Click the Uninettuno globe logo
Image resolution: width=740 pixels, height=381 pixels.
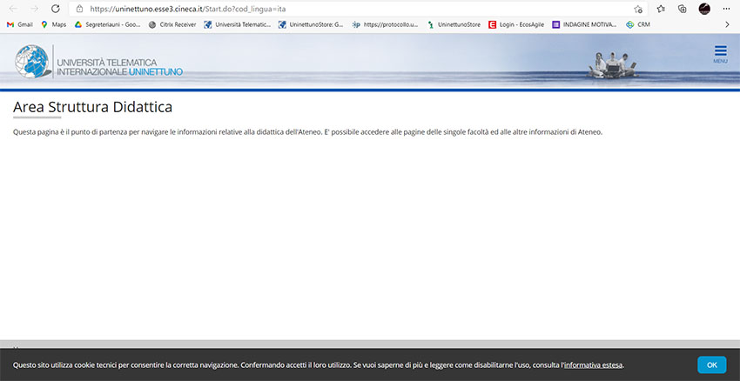click(33, 63)
